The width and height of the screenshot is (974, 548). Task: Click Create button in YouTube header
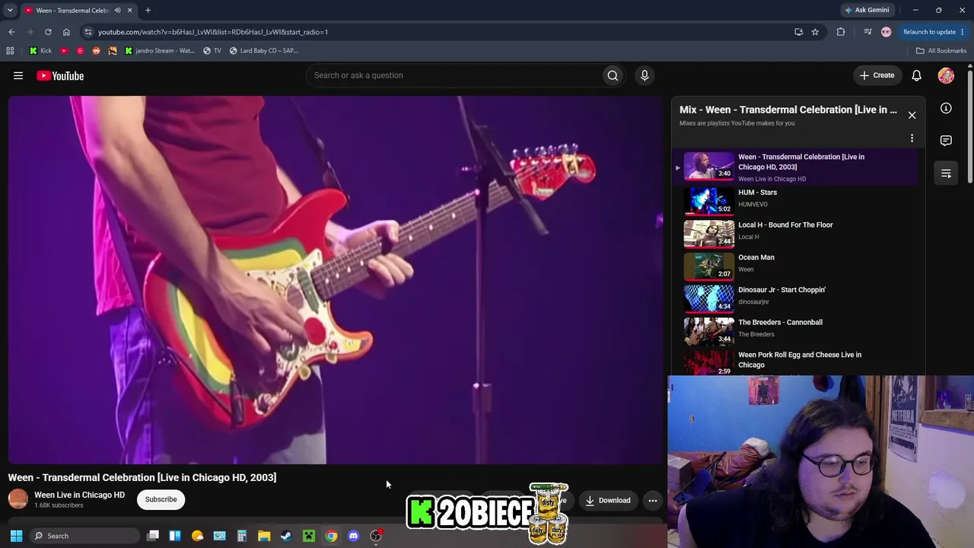(877, 75)
